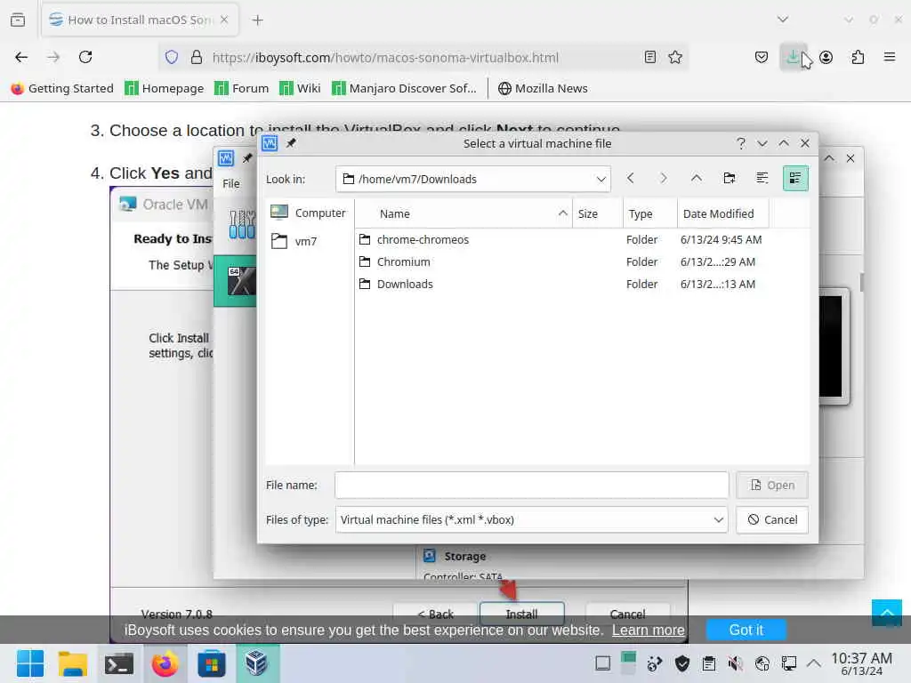Open Firefox downloads panel
This screenshot has width=911, height=683.
[x=793, y=57]
